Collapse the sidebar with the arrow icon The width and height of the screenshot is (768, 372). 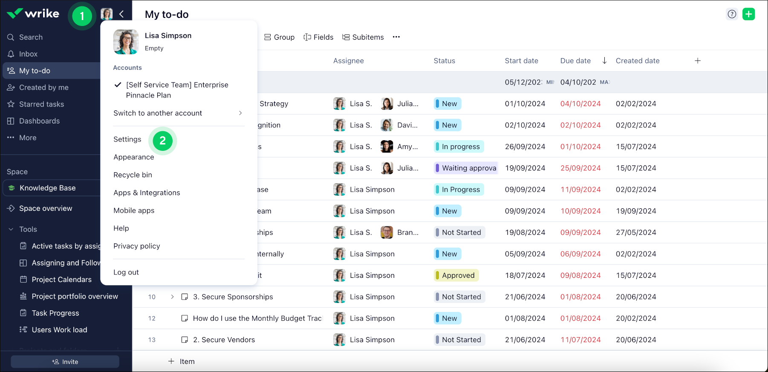(x=121, y=14)
